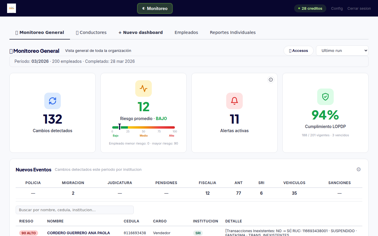Viewport: 378px width, 236px height.
Task: Click Cerrar sesion
Action: click(359, 9)
